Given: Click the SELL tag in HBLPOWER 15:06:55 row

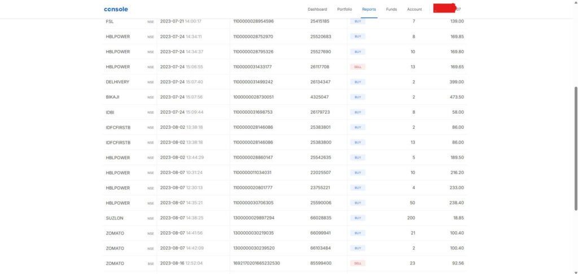Looking at the screenshot, I should coord(357,67).
